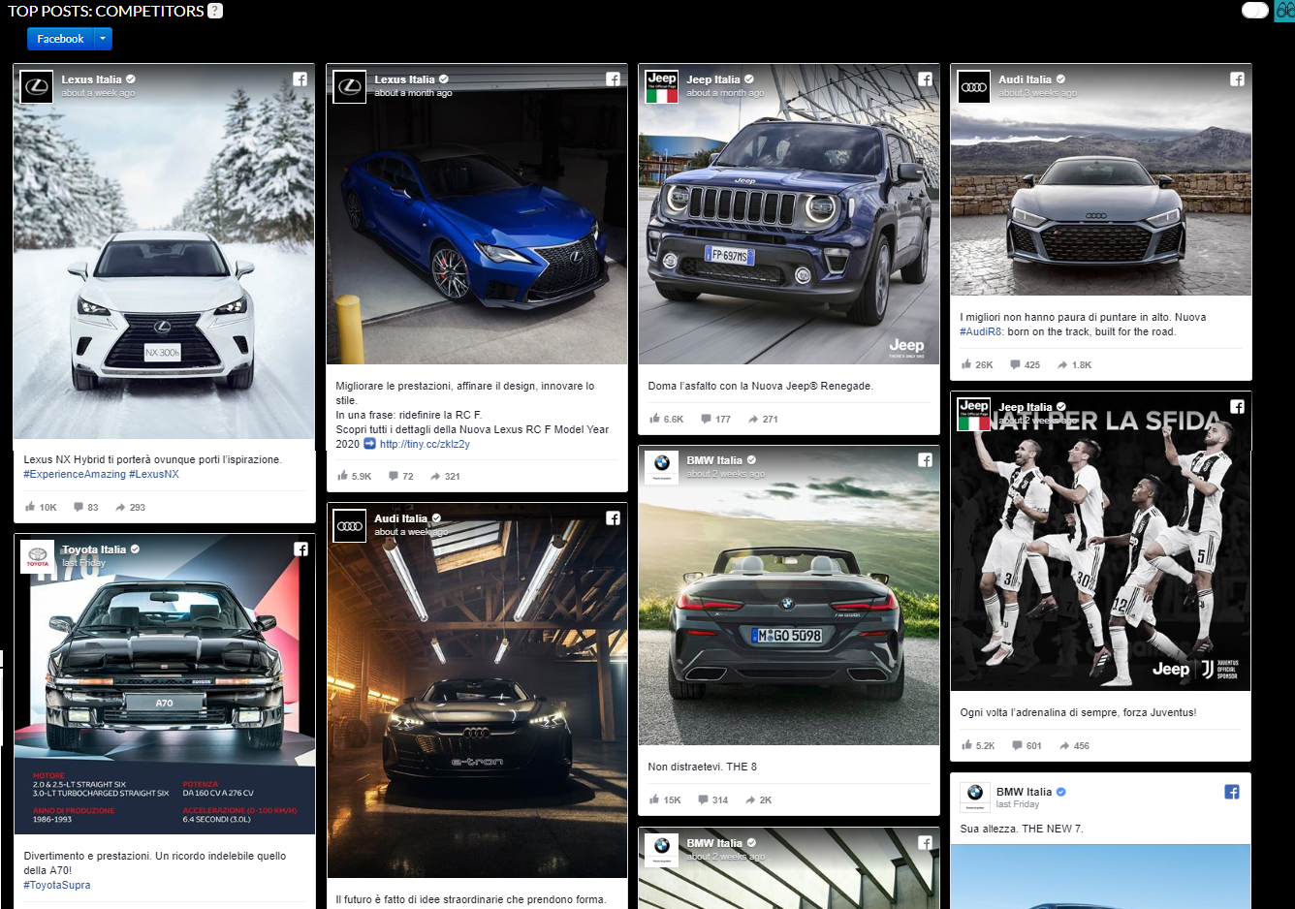Click Facebook icon on BMW THE NEW 7 post
This screenshot has width=1295, height=909.
pyautogui.click(x=1232, y=792)
